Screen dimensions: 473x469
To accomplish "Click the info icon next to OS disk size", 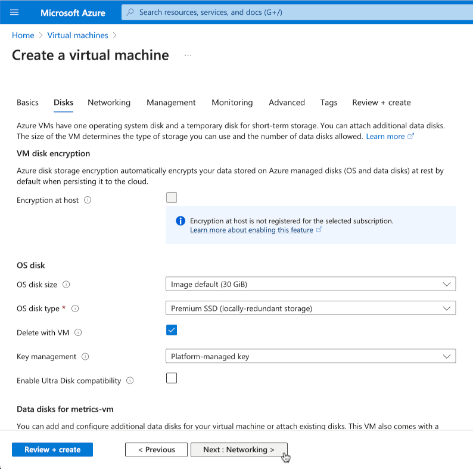I will pyautogui.click(x=66, y=285).
